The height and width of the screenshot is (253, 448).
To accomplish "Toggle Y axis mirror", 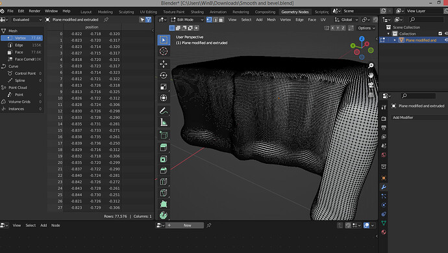I will 338,28.
